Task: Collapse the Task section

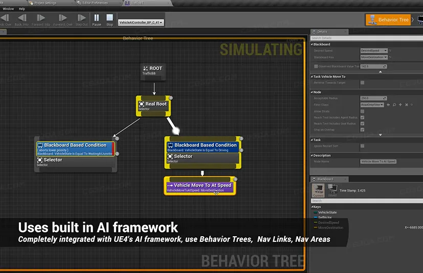Action: [311, 140]
